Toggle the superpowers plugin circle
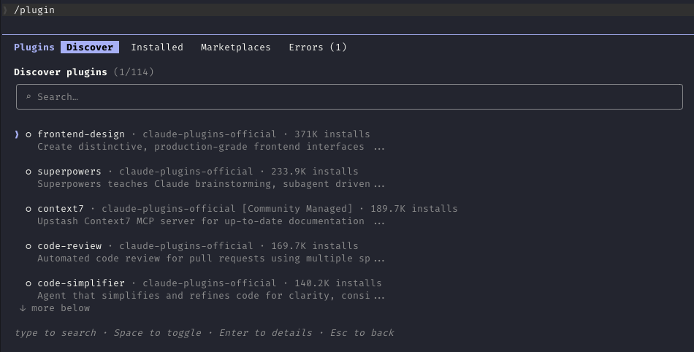 pos(28,172)
